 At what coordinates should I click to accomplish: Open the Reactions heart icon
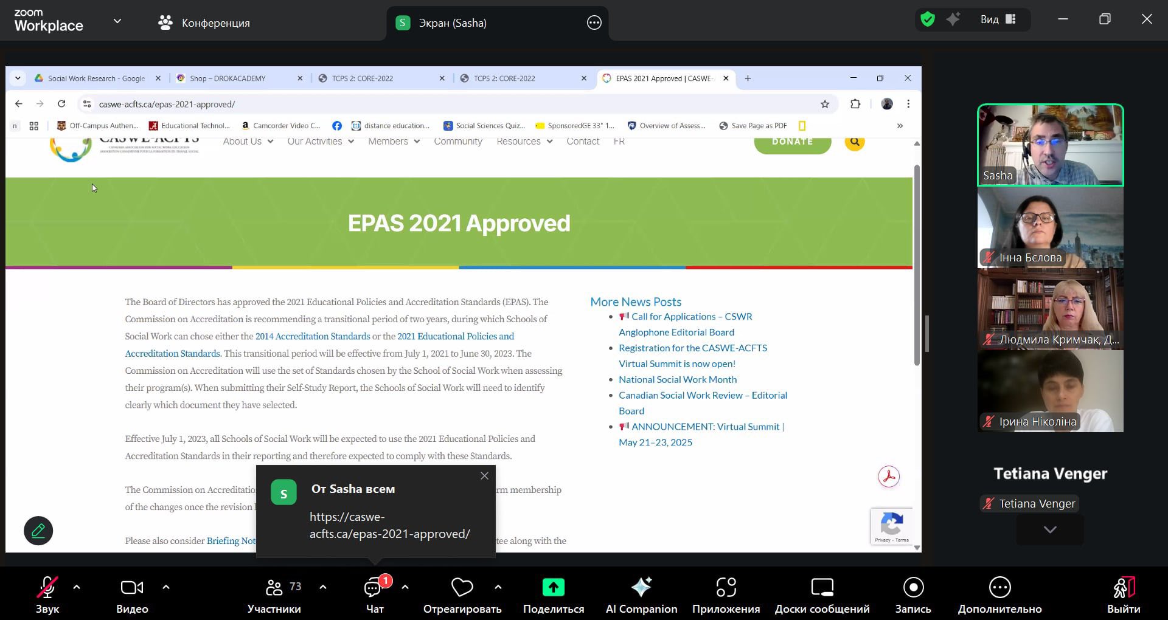pyautogui.click(x=462, y=588)
